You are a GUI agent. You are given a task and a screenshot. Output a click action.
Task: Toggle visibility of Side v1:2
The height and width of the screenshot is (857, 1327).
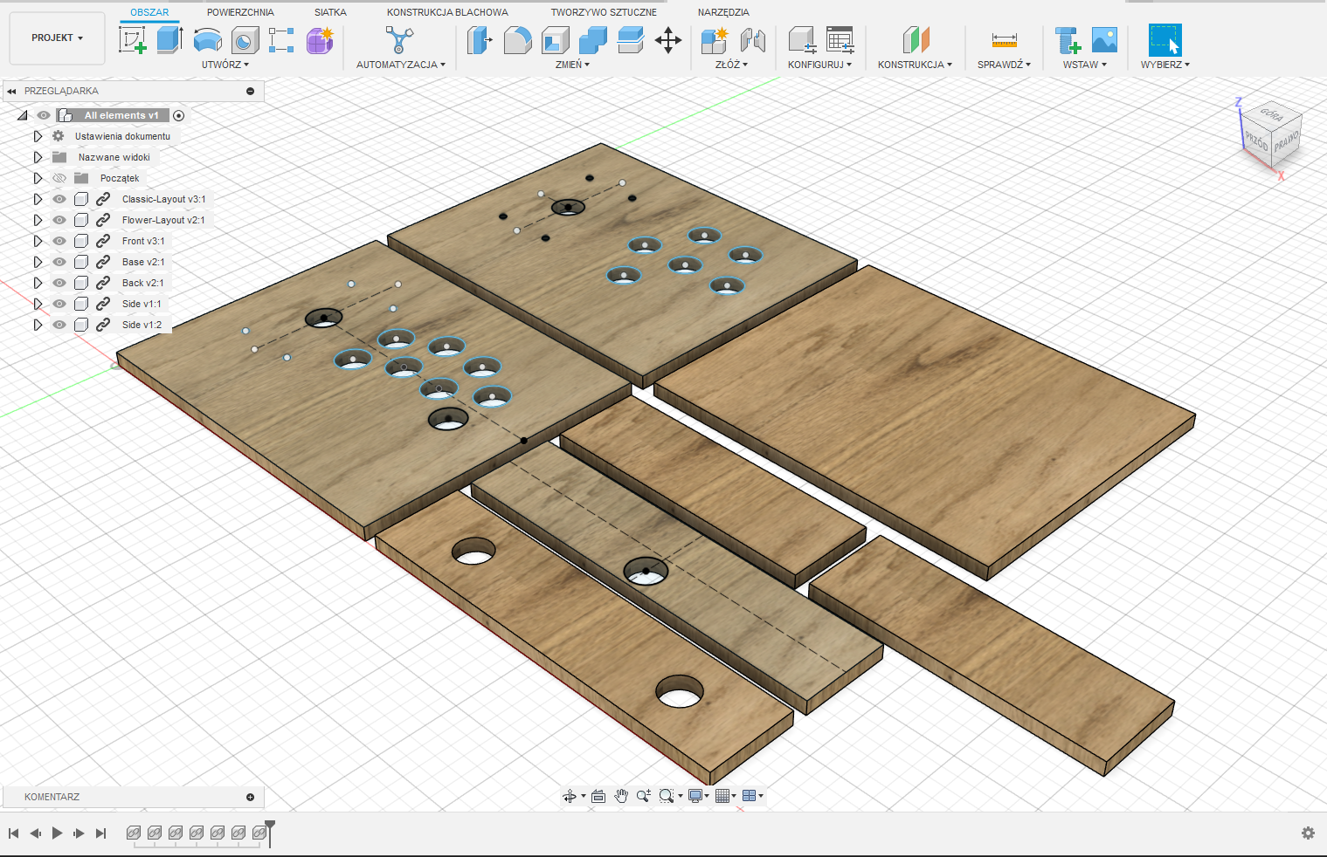pyautogui.click(x=59, y=325)
